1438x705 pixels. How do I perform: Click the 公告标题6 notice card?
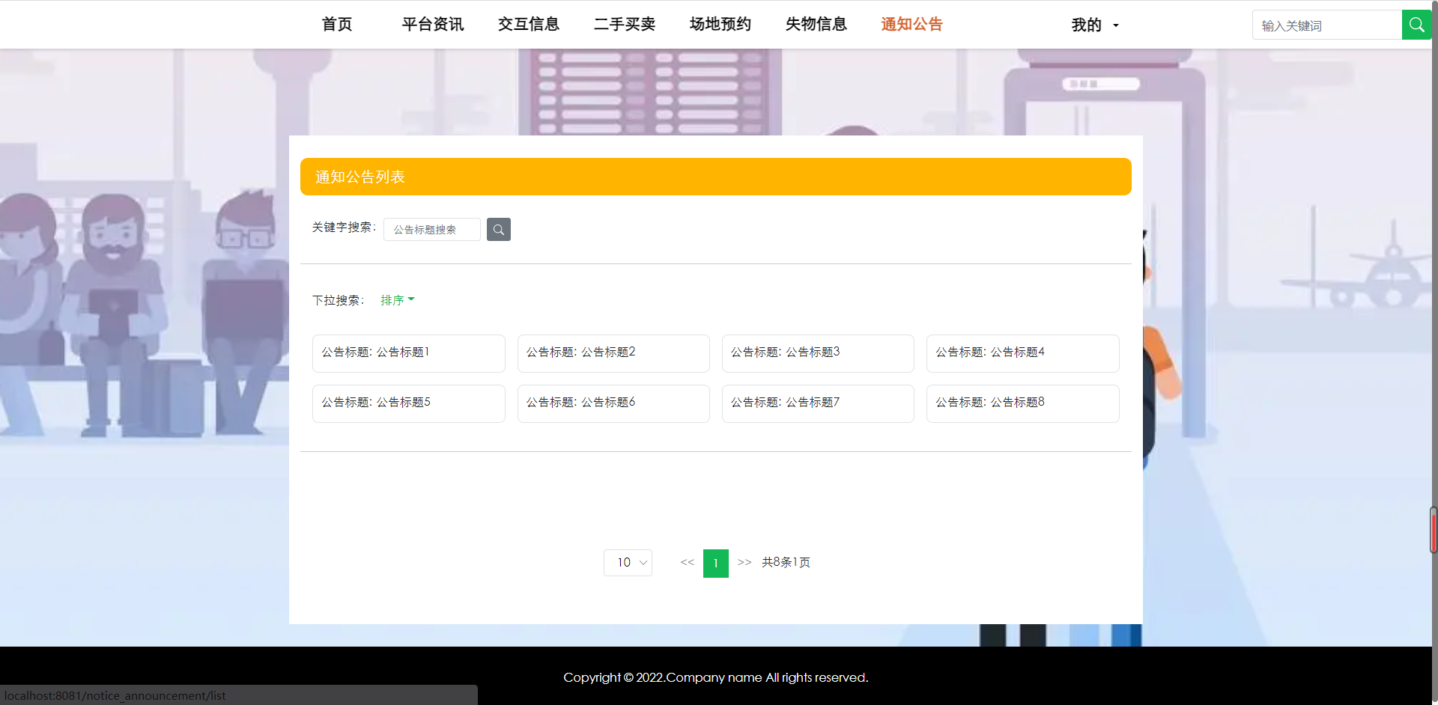(613, 403)
